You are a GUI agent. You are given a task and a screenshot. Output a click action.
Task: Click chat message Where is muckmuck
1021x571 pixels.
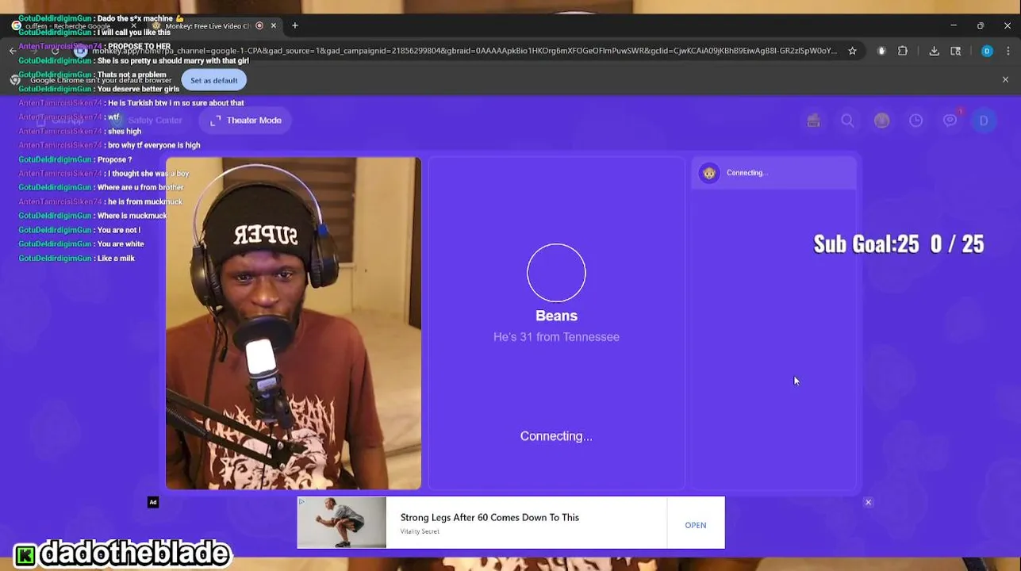click(132, 216)
